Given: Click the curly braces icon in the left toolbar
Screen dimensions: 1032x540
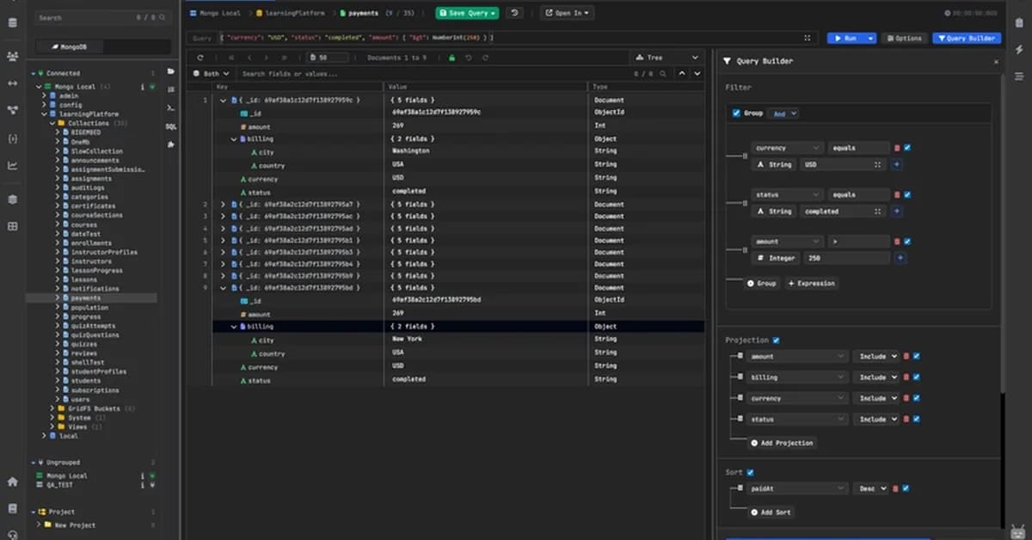Looking at the screenshot, I should click(12, 138).
